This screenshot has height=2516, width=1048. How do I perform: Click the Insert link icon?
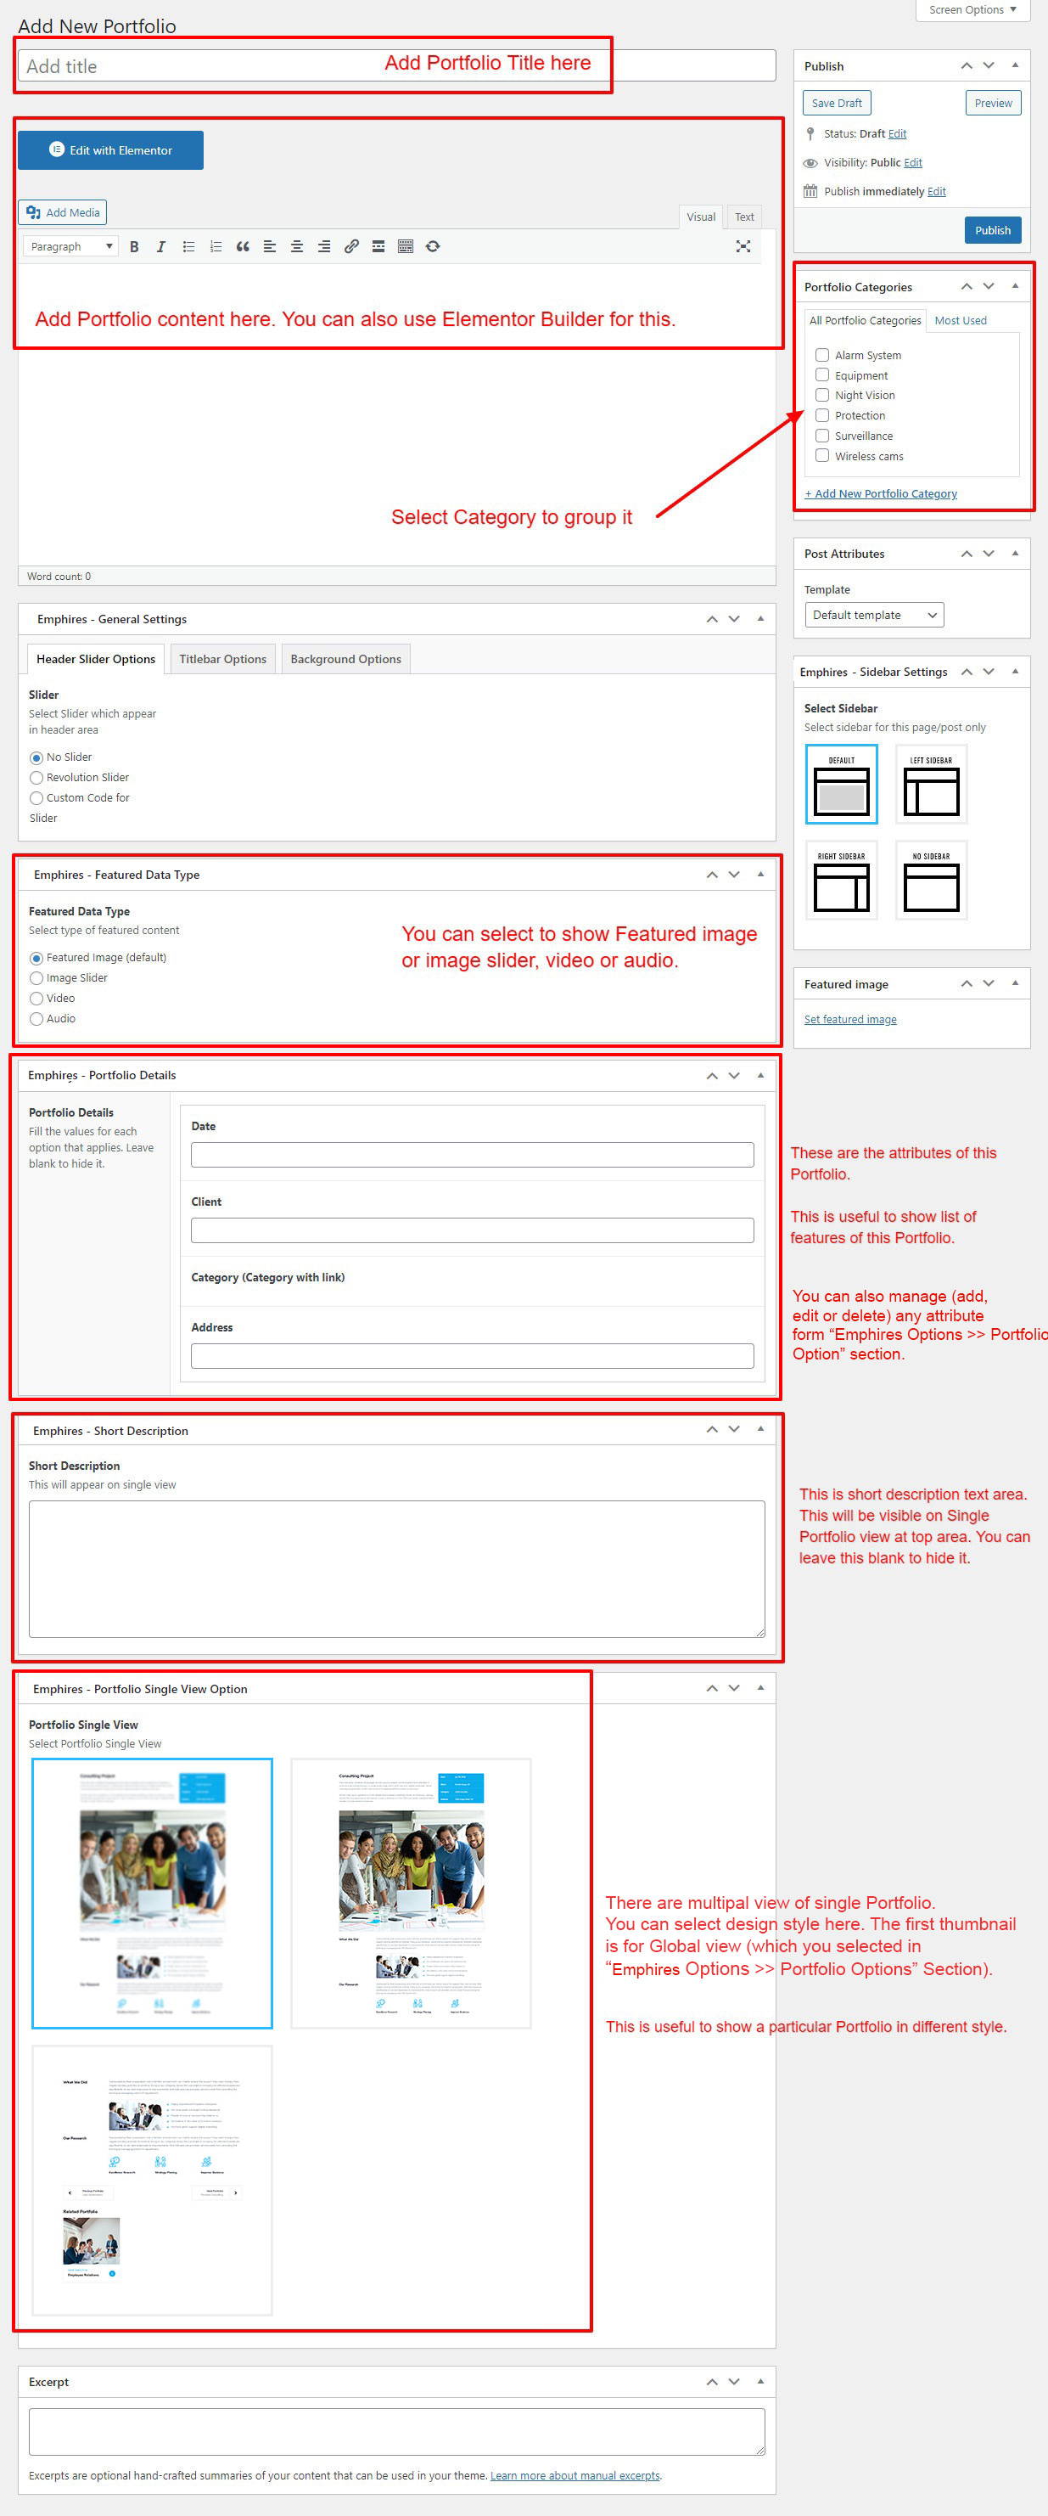tap(351, 247)
